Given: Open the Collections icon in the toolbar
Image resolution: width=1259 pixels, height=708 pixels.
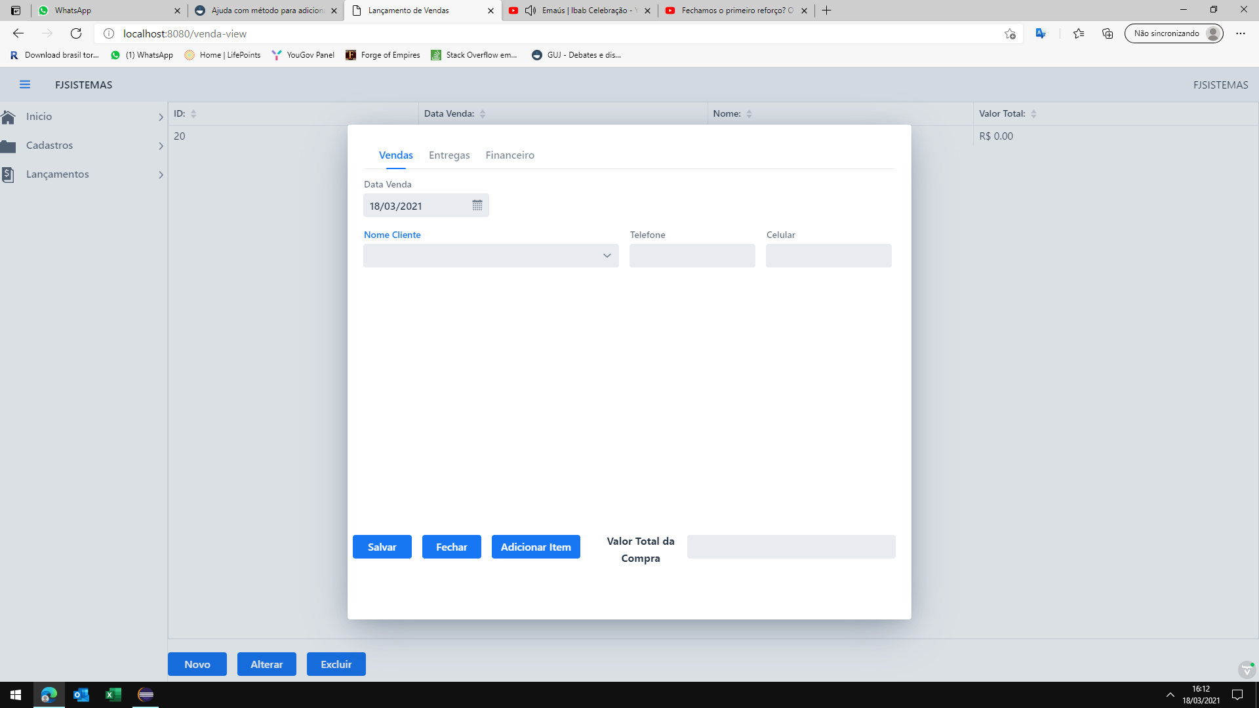Looking at the screenshot, I should pyautogui.click(x=1108, y=33).
